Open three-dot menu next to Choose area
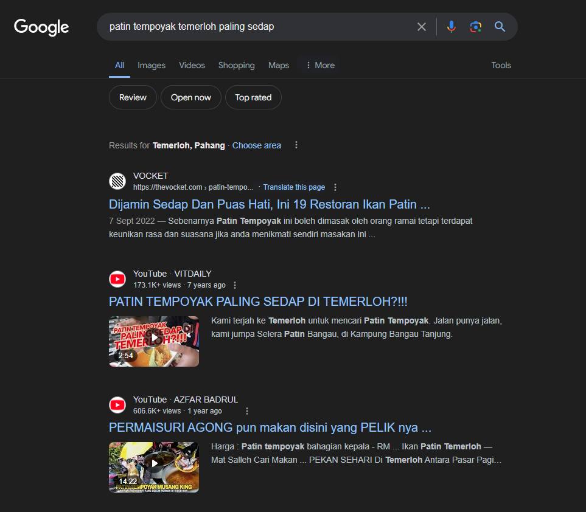 [x=296, y=145]
